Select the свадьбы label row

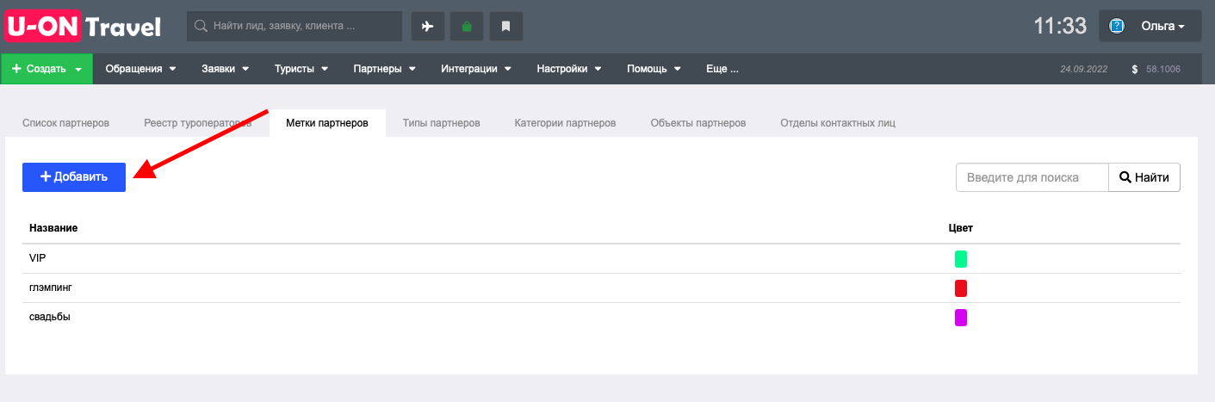tap(601, 317)
